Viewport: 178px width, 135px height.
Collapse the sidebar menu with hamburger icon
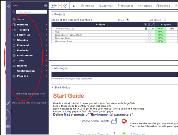pyautogui.click(x=45, y=5)
